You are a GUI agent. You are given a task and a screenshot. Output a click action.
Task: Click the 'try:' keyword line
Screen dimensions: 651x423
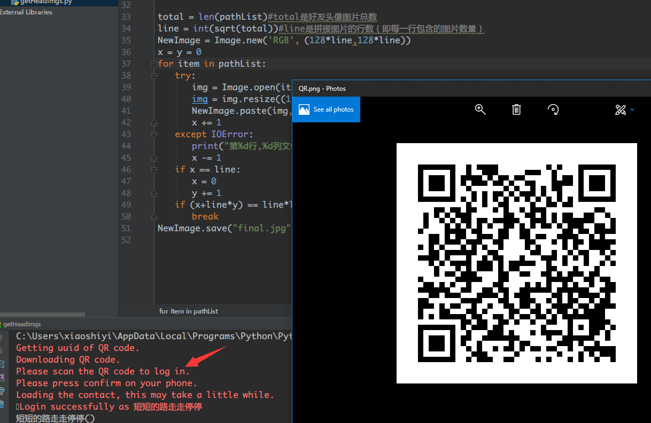(x=185, y=75)
